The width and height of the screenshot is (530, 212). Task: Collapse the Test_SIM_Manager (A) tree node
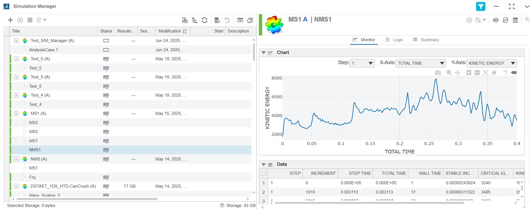coord(16,41)
